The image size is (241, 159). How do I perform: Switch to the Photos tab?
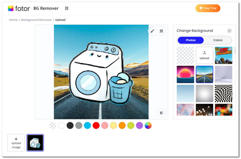pyautogui.click(x=191, y=40)
